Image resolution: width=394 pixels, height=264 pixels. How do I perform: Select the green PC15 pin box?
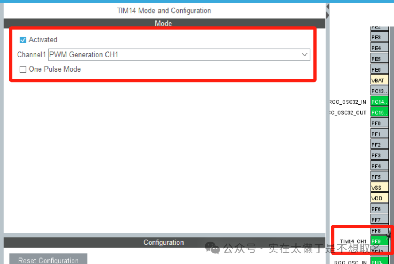click(x=379, y=112)
